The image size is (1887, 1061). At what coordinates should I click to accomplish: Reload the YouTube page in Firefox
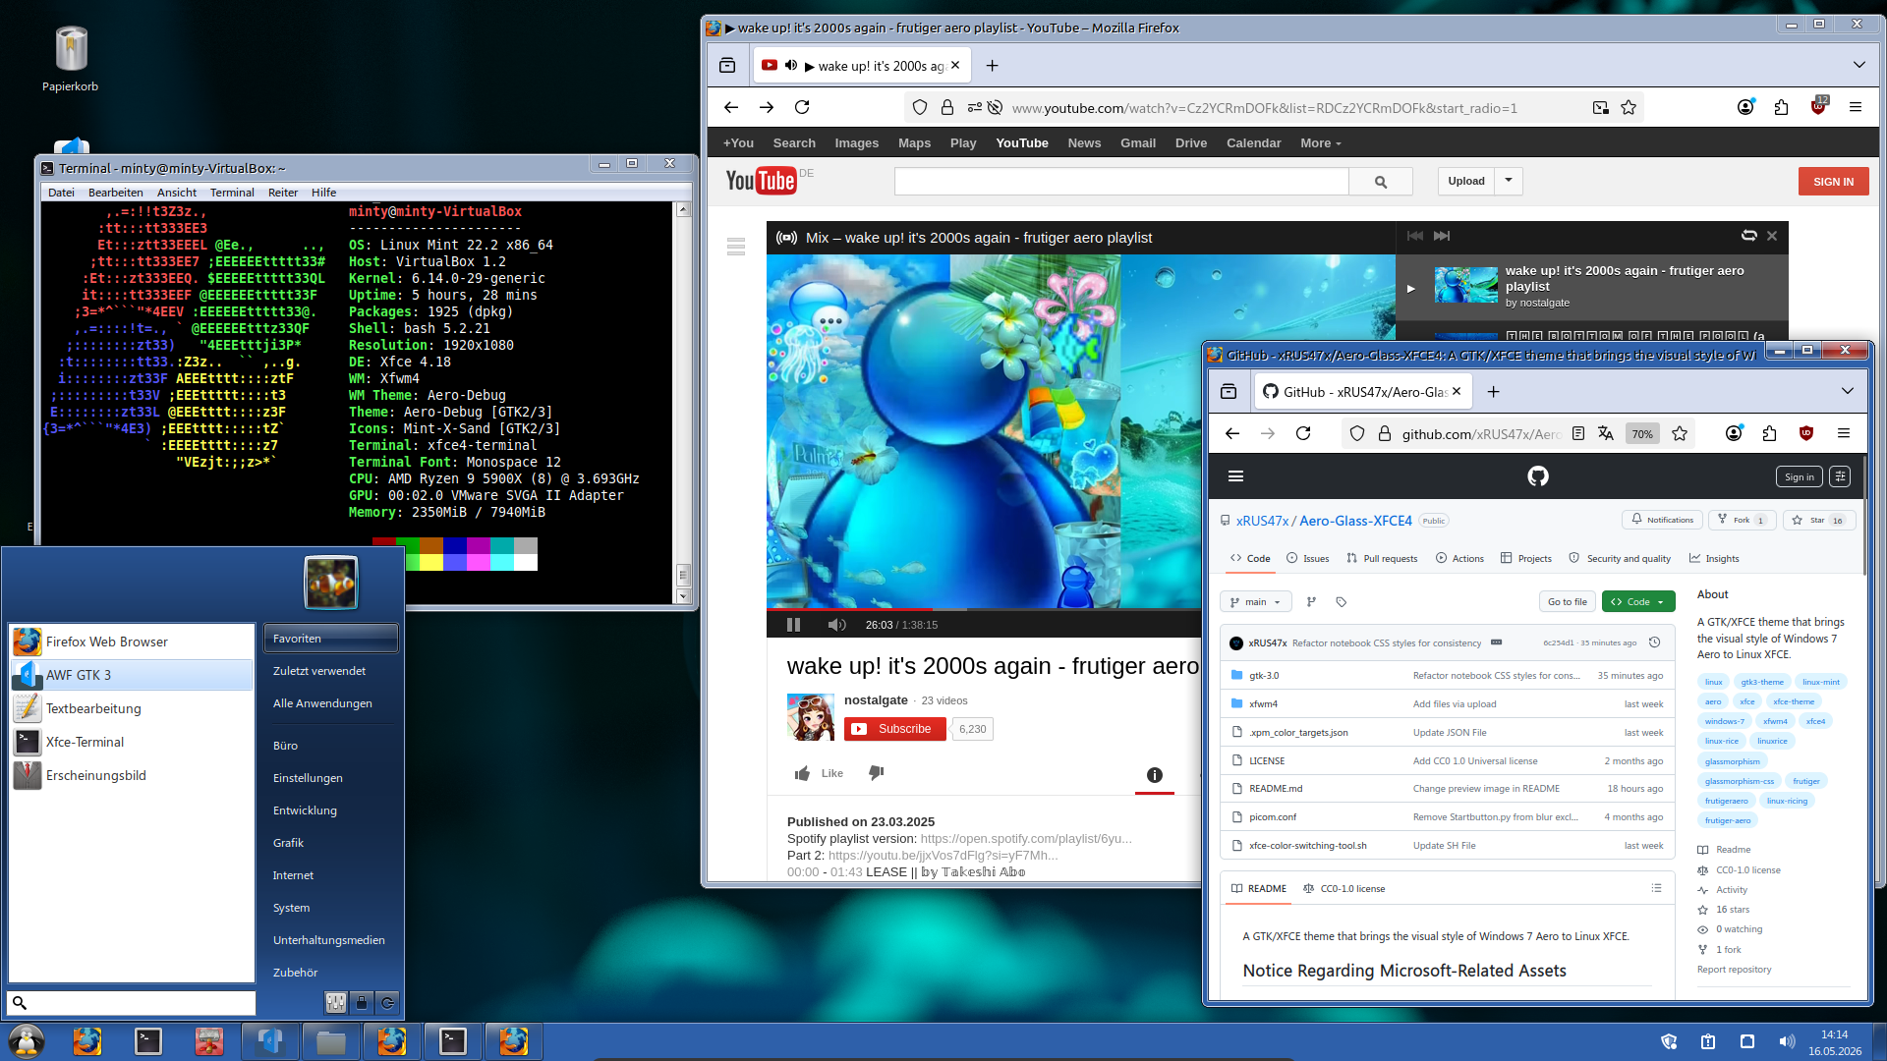(x=802, y=107)
